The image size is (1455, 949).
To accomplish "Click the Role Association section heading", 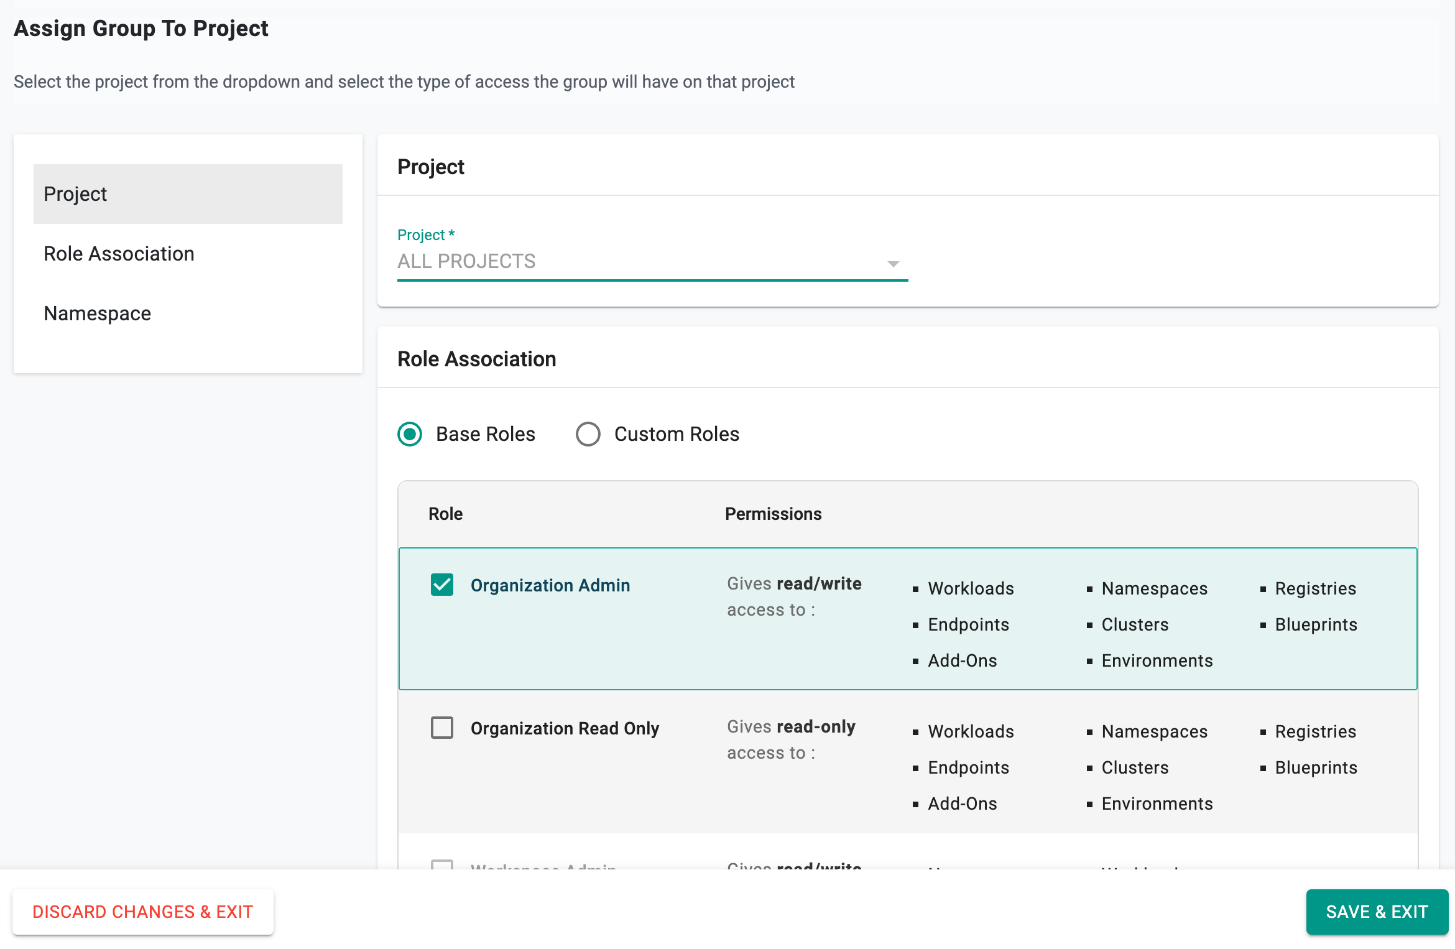I will (x=477, y=359).
